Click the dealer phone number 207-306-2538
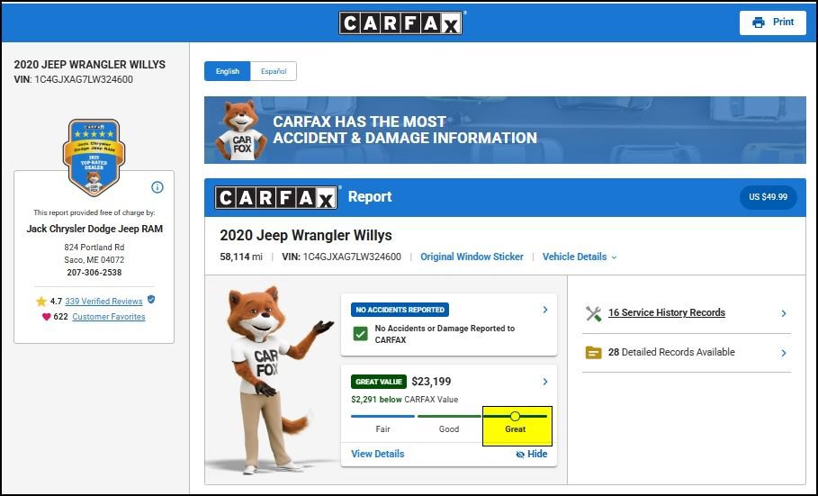The width and height of the screenshot is (818, 496). coord(94,273)
